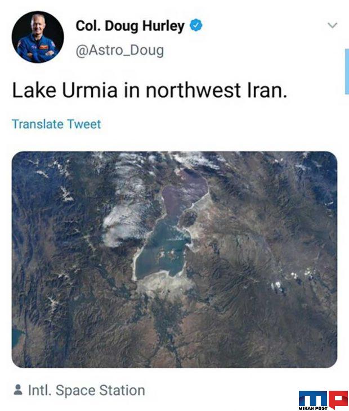Select the @Astro_Doug handle
This screenshot has width=349, height=411.
[120, 51]
